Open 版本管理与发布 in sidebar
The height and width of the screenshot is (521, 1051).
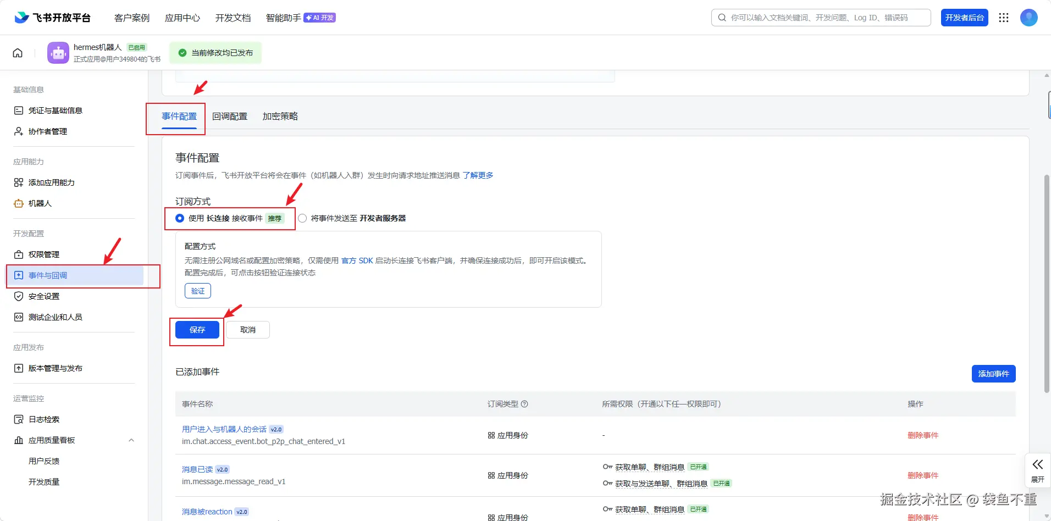pos(56,368)
